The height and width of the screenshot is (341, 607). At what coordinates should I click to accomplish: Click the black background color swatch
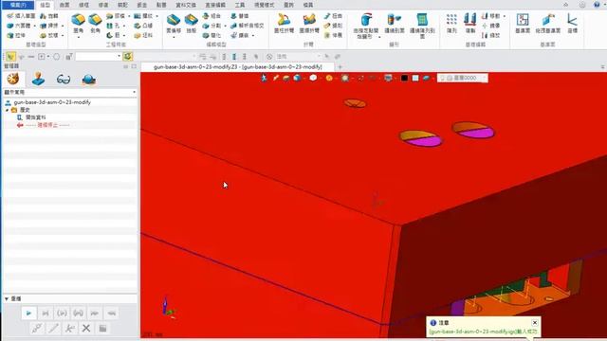(404, 78)
